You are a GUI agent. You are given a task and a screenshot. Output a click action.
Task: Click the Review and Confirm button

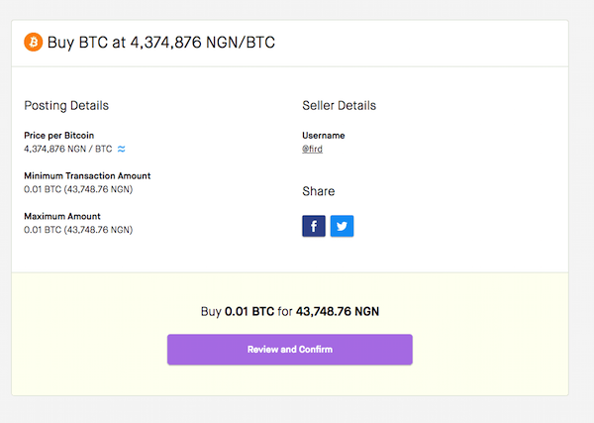(290, 350)
